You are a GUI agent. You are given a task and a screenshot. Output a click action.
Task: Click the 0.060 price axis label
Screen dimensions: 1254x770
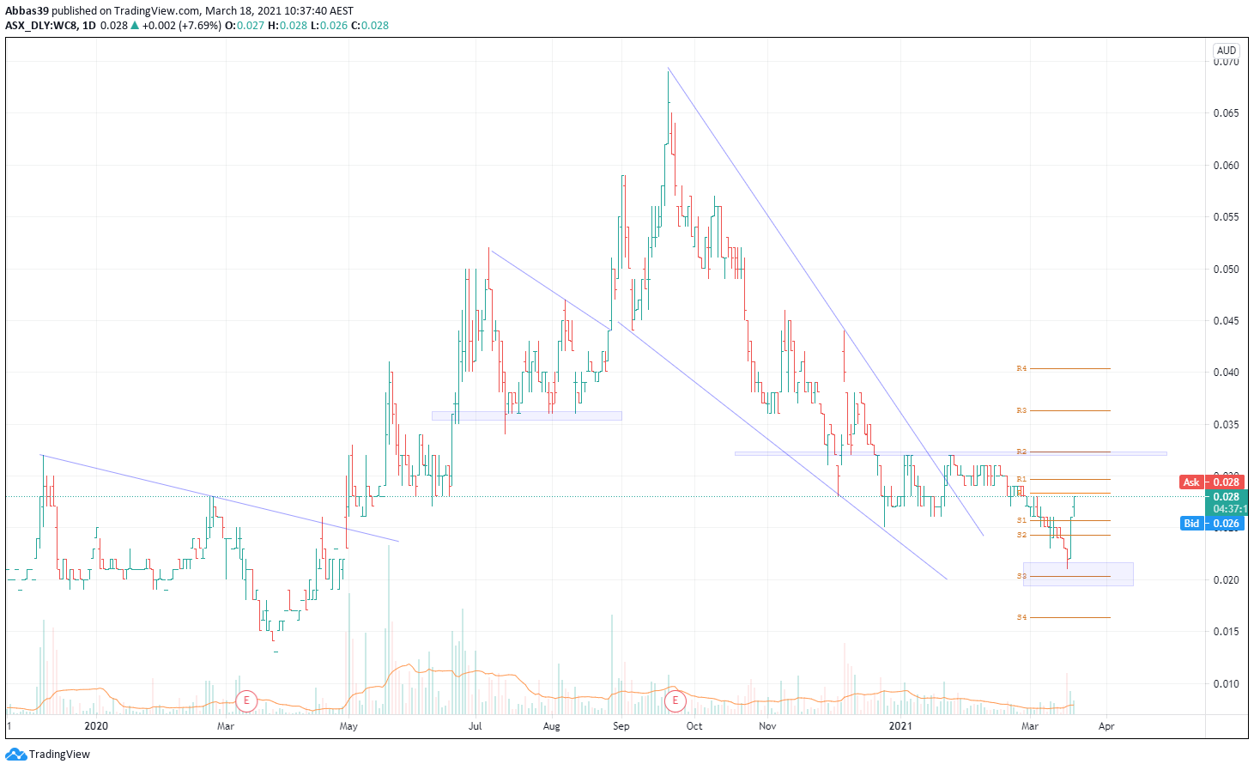pos(1227,166)
